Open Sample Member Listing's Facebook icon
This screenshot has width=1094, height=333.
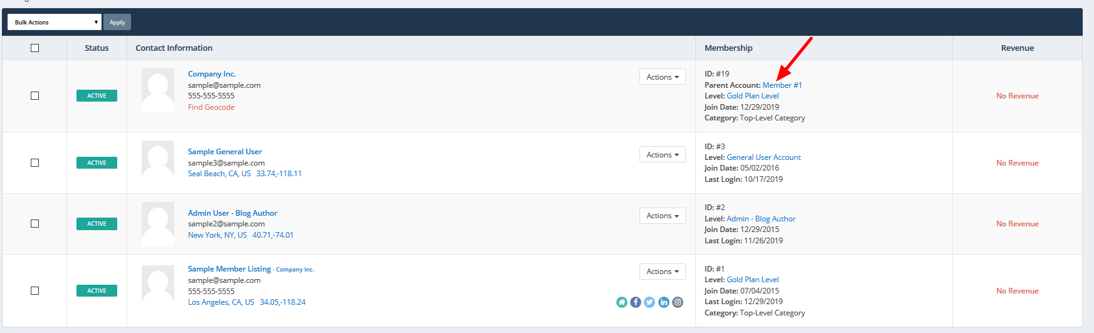tap(636, 302)
